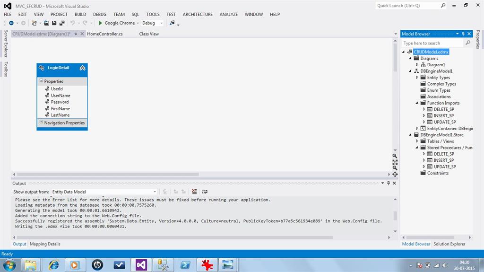Close the CRUDModel.edmx document tab
The image size is (484, 272).
(82, 34)
